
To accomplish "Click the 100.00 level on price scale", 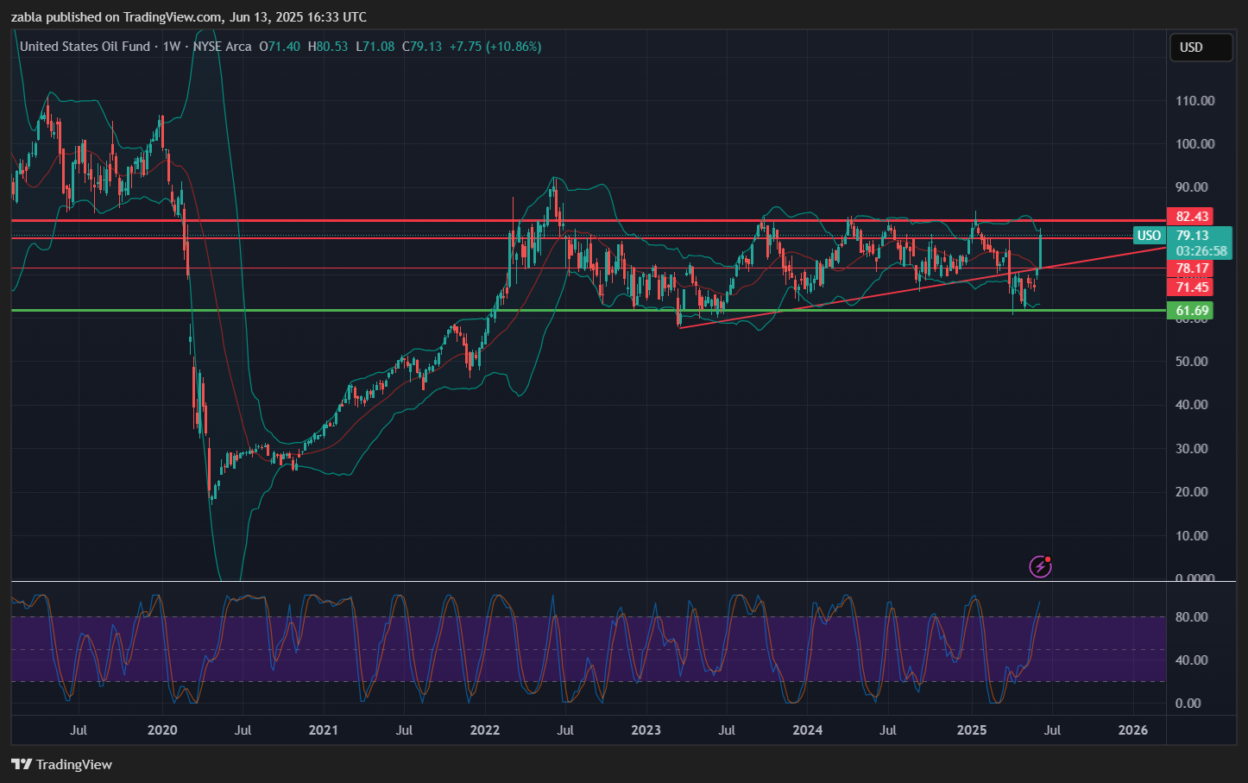I will click(x=1194, y=143).
